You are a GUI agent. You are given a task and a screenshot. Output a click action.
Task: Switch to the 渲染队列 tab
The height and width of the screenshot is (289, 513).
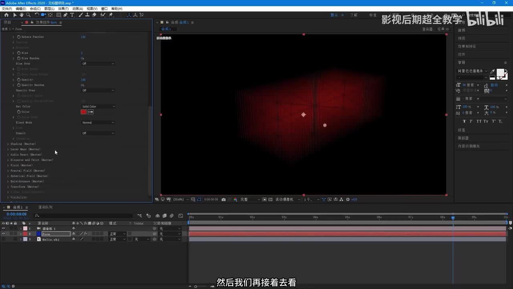[x=45, y=208]
